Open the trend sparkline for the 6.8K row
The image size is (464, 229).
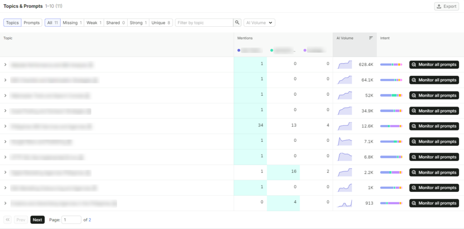345,157
